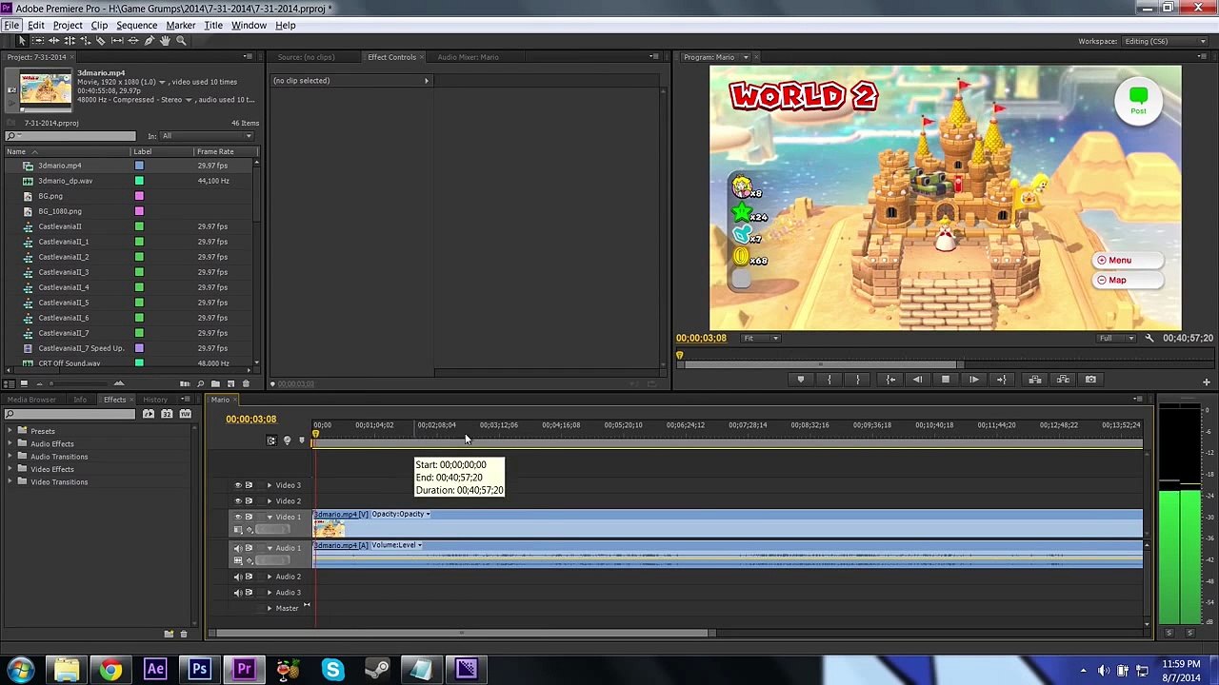Image resolution: width=1219 pixels, height=685 pixels.
Task: Expand the Master track
Action: click(270, 608)
